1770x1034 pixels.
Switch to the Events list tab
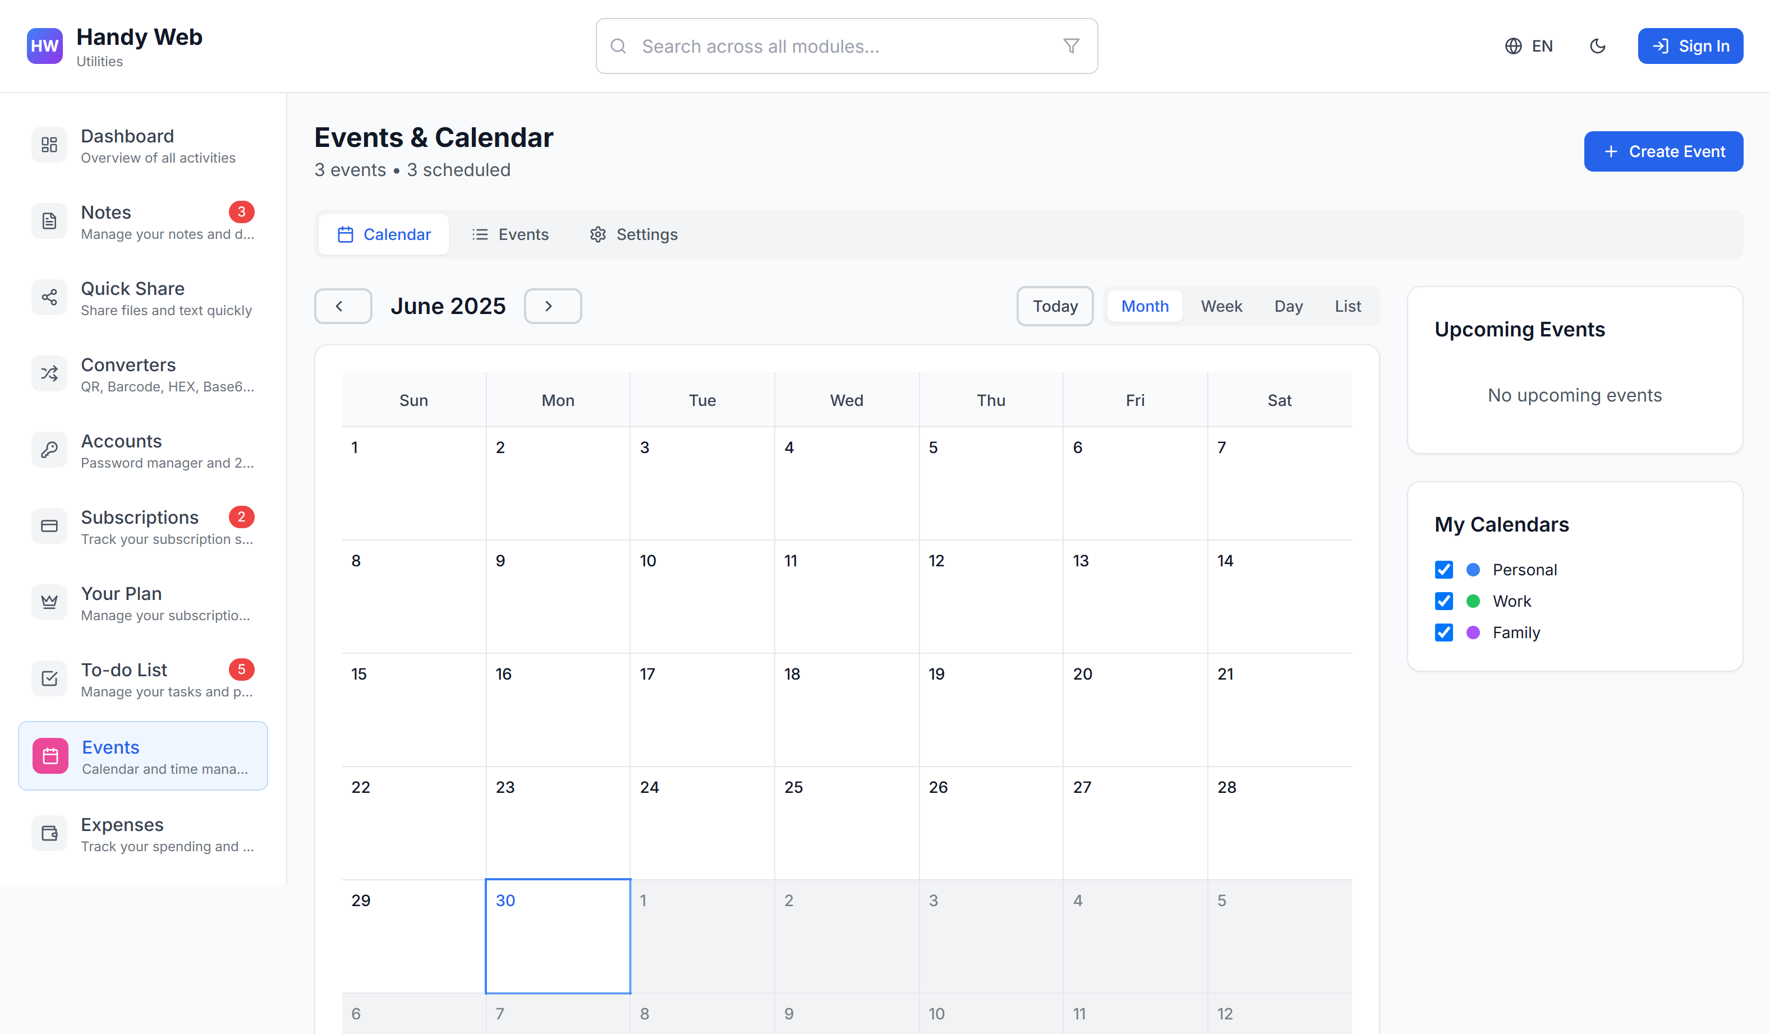tap(510, 234)
